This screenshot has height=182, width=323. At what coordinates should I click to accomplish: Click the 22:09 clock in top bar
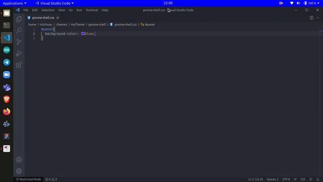click(168, 3)
